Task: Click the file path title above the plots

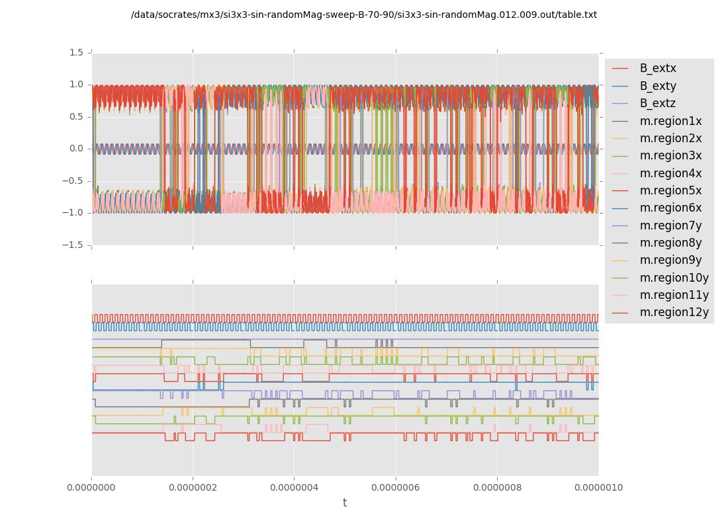Action: coord(363,15)
